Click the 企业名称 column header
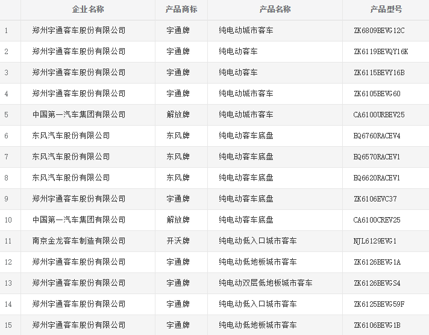Image resolution: width=429 pixels, height=335 pixels. (x=88, y=9)
